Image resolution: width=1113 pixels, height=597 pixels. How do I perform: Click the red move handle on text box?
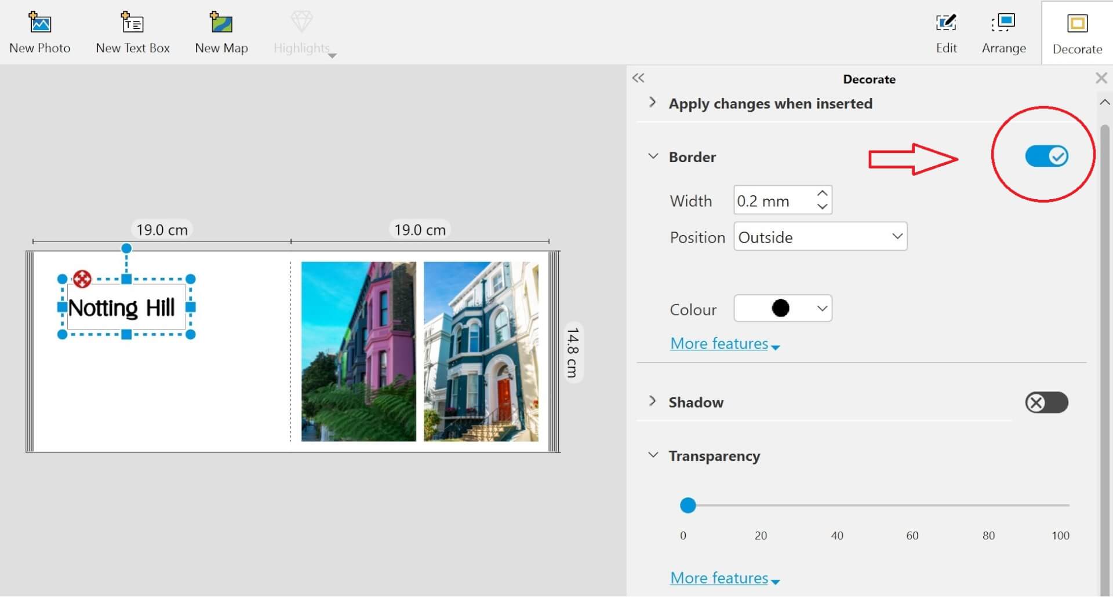tap(82, 279)
